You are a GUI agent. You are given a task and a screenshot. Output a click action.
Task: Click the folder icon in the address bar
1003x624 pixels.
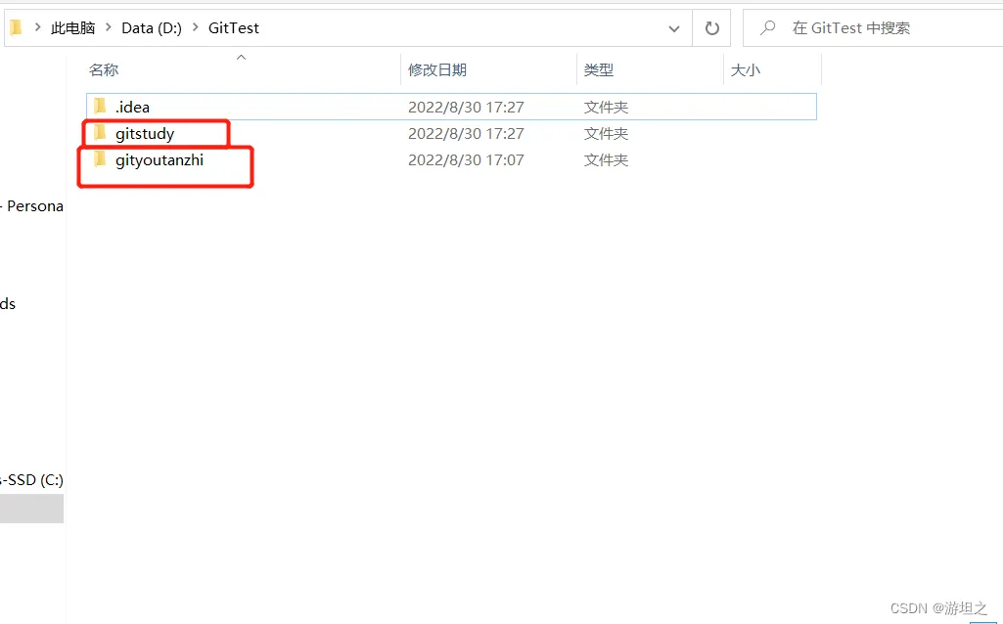pyautogui.click(x=16, y=27)
